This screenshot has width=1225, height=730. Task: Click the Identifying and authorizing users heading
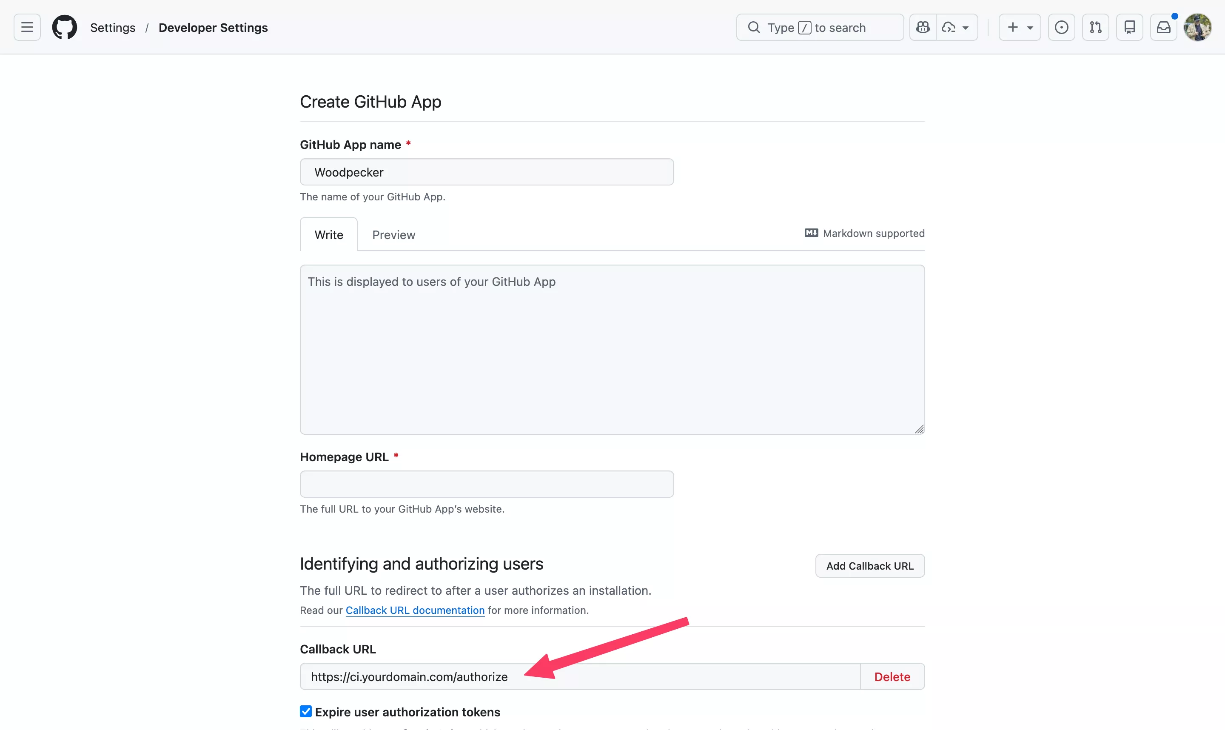(422, 564)
